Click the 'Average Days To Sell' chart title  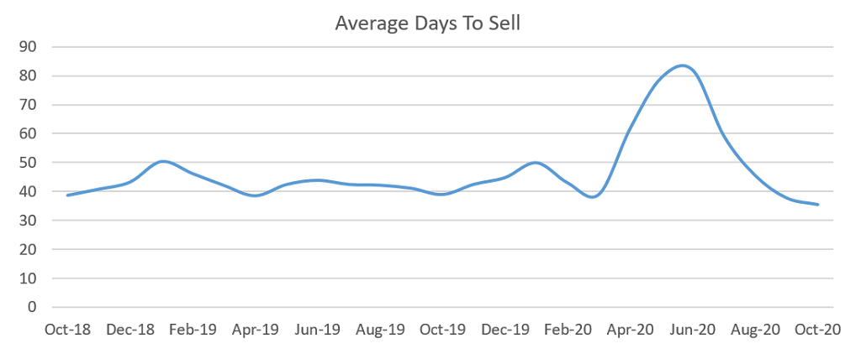click(x=428, y=23)
